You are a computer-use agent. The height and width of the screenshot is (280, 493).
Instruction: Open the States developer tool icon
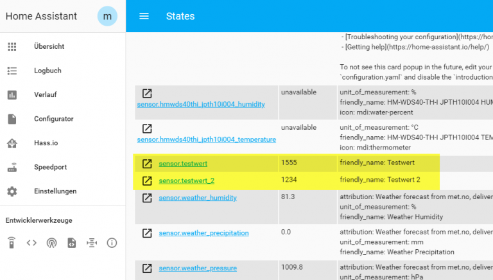pyautogui.click(x=31, y=242)
